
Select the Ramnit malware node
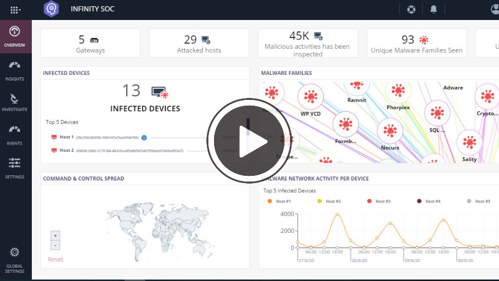357,86
